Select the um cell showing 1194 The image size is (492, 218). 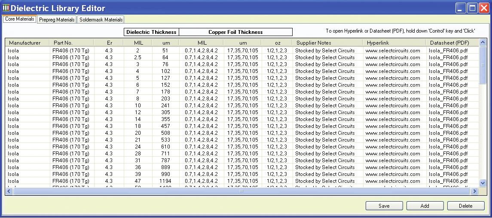click(x=165, y=181)
